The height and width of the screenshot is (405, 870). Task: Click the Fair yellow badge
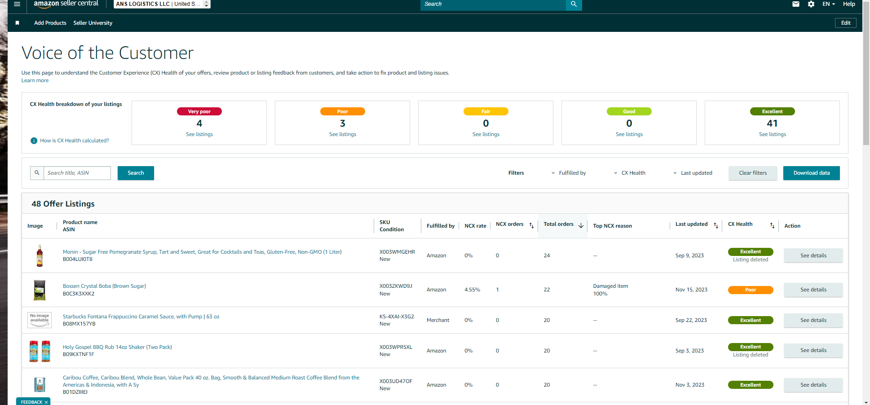coord(486,111)
